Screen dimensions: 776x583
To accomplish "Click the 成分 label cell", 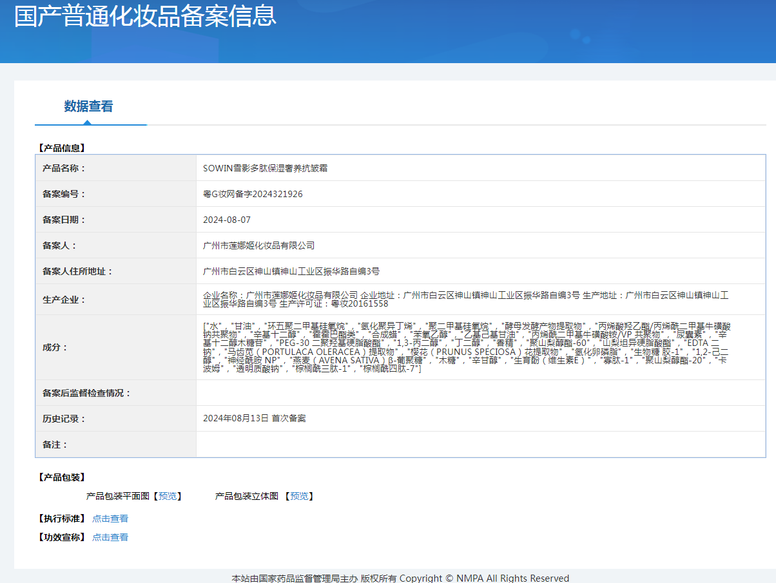I will coord(116,347).
